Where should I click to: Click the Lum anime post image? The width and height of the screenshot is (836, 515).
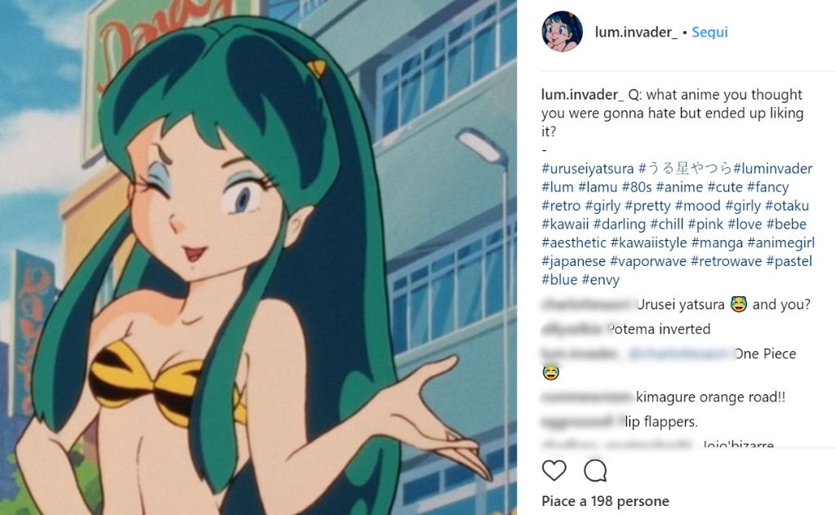(258, 258)
